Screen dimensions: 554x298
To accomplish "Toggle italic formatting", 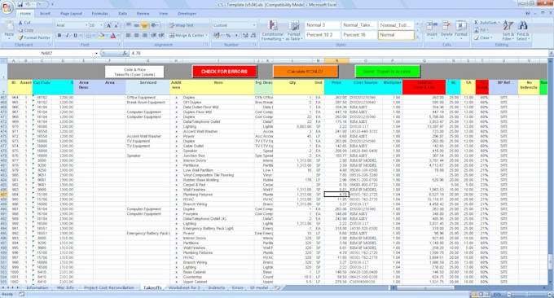I will [x=67, y=35].
